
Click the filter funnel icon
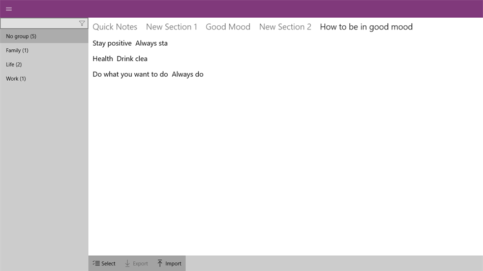(82, 23)
